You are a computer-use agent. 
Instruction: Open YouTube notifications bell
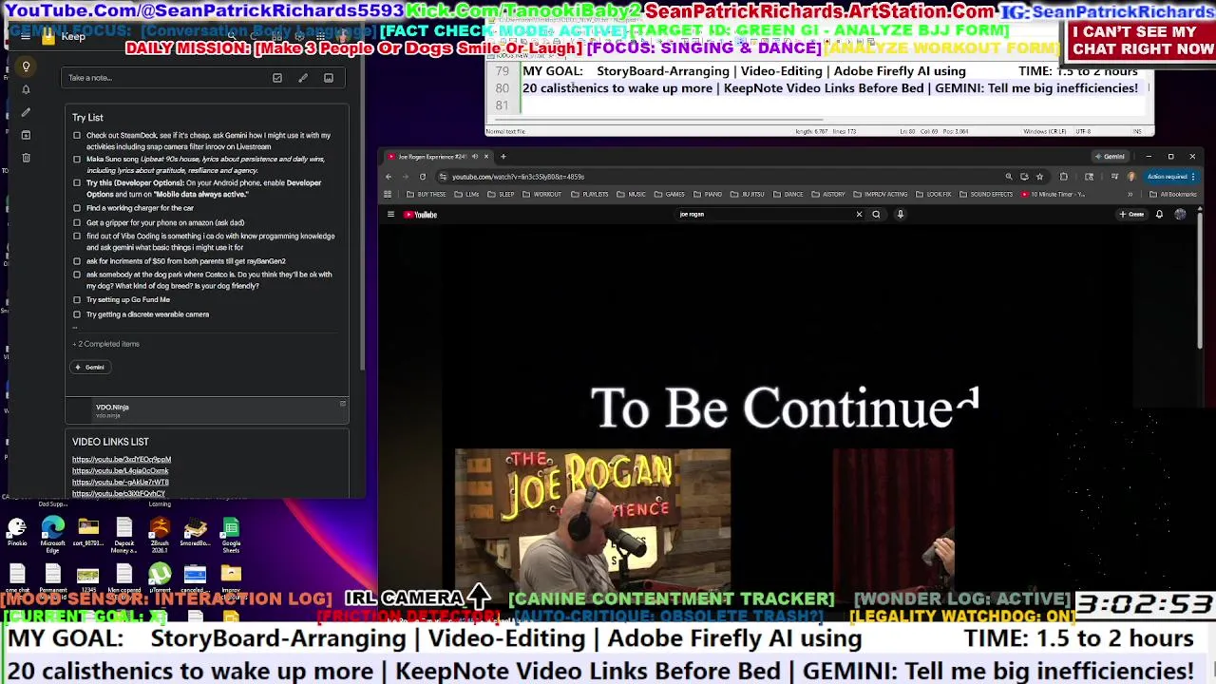point(1159,215)
